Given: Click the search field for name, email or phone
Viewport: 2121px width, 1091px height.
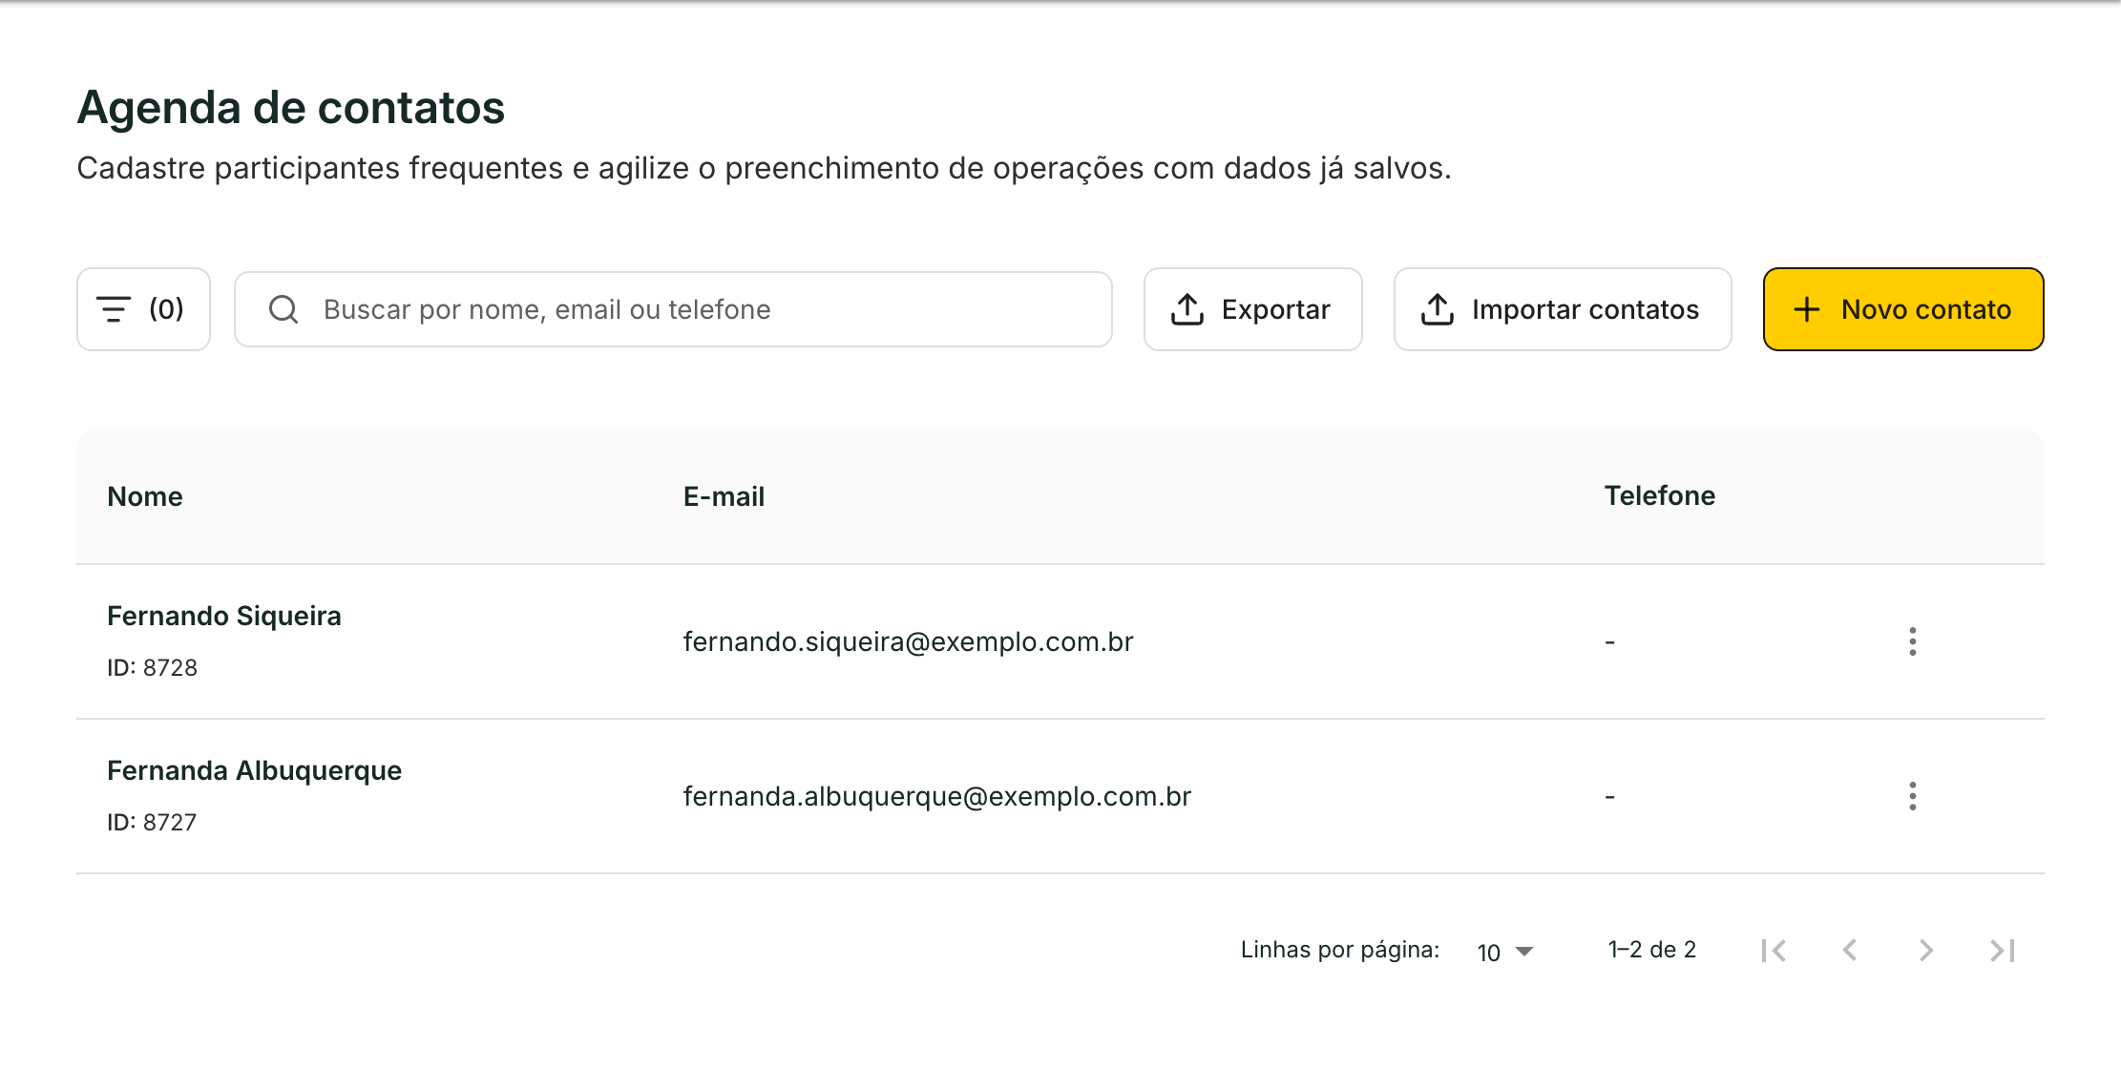Looking at the screenshot, I should point(673,309).
